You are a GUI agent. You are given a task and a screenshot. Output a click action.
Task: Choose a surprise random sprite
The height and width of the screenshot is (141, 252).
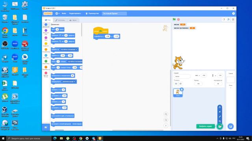pos(220,112)
